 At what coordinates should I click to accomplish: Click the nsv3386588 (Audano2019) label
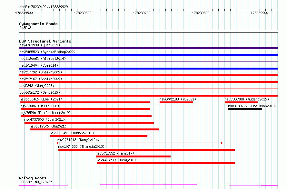[x=247, y=99]
